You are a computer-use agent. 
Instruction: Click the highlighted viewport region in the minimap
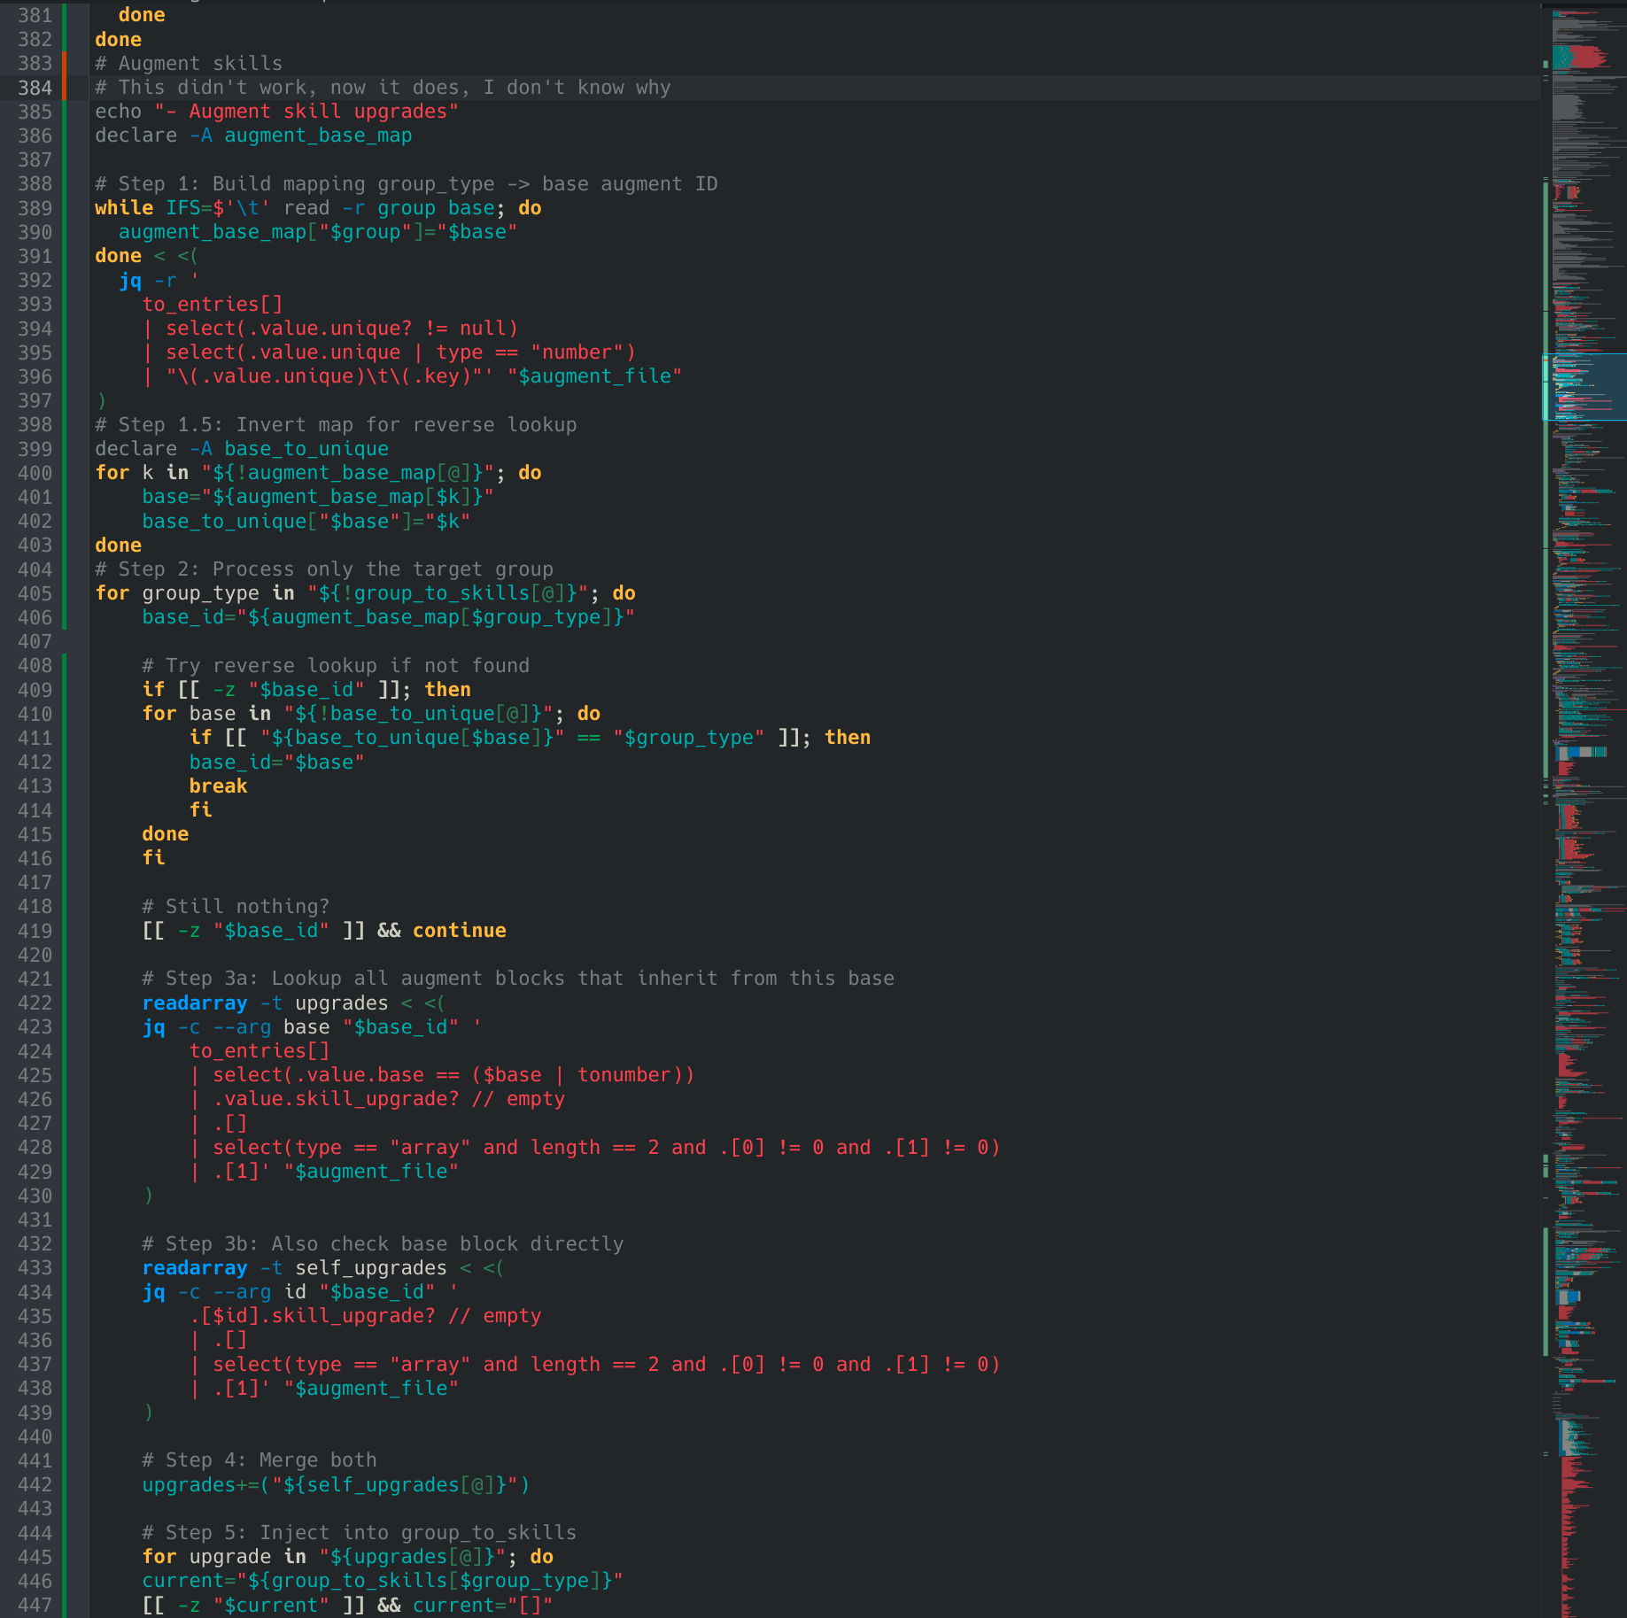1585,386
